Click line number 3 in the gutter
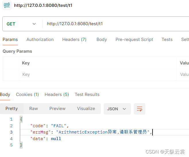 [x=11, y=132]
